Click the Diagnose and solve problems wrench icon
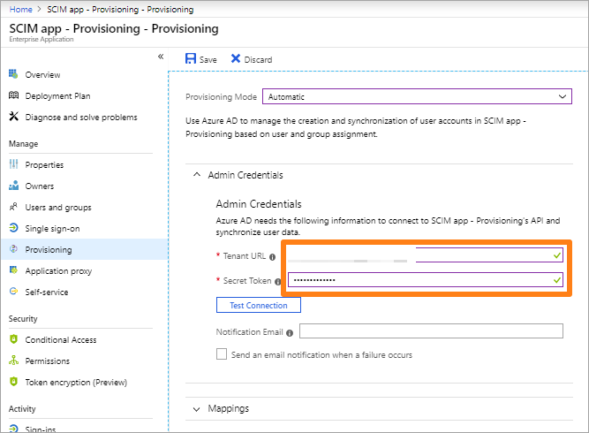Screen dimensions: 589x433 coord(13,117)
